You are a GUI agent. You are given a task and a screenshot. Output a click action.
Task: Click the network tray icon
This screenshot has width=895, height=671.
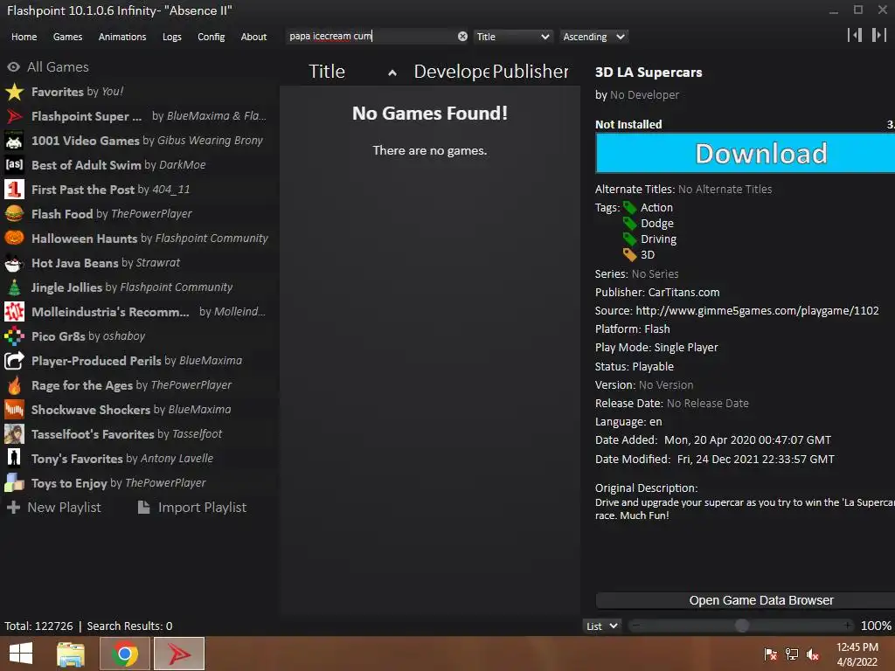[x=792, y=654]
